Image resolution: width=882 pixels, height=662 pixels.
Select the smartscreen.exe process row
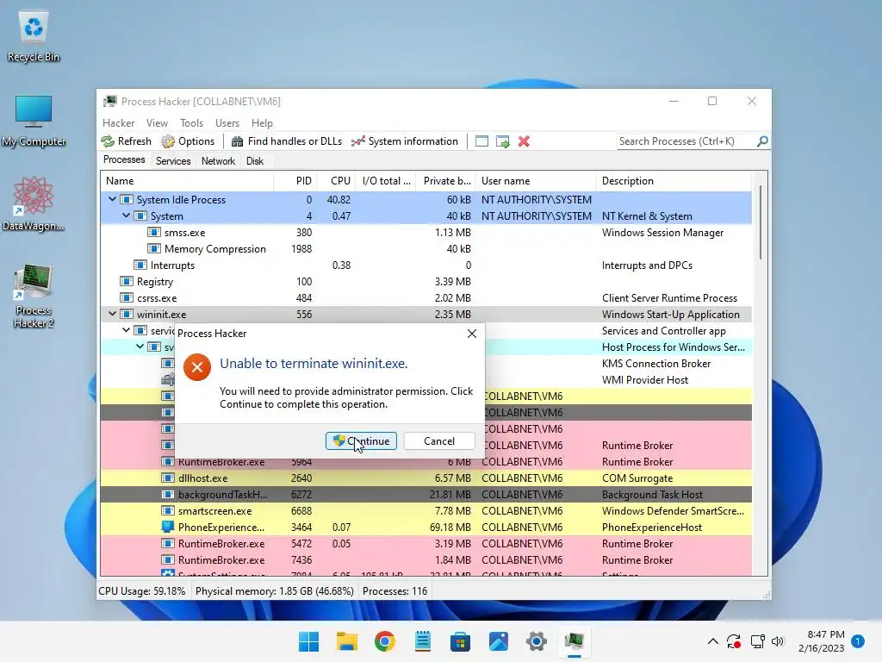pos(425,510)
